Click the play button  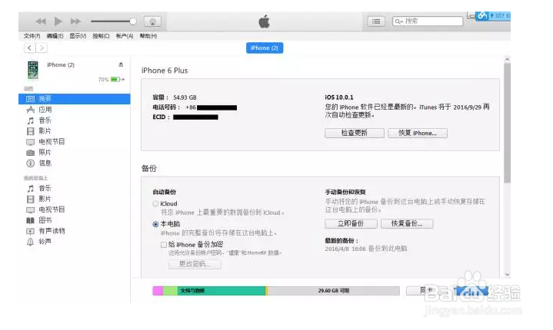coord(58,21)
